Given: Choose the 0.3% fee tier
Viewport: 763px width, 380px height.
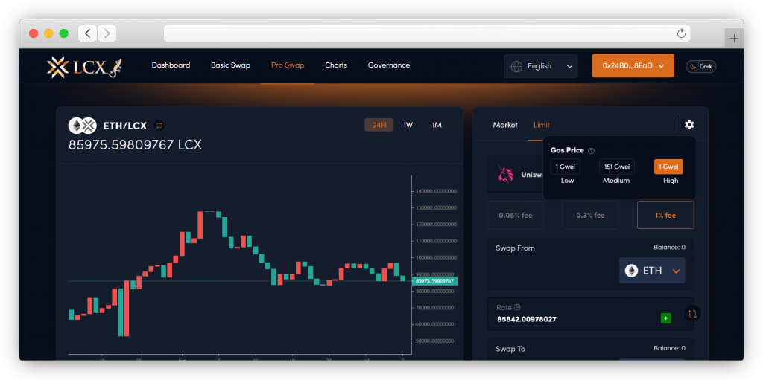Looking at the screenshot, I should point(590,215).
